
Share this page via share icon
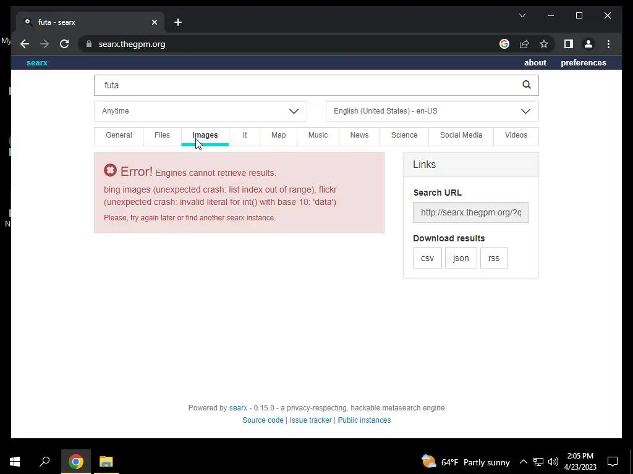click(x=524, y=44)
